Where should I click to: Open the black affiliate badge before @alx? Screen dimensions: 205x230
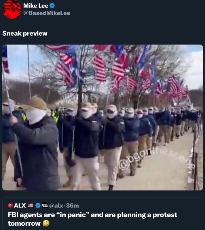[x=45, y=206]
